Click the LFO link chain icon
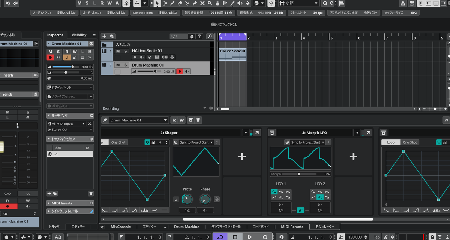 point(300,210)
